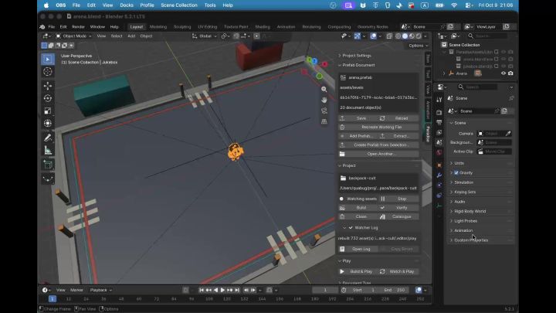Switch perspective/orthographic grid icon
Viewport: 556px width, 313px height.
[324, 121]
